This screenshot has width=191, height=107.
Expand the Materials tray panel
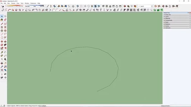tap(177, 18)
